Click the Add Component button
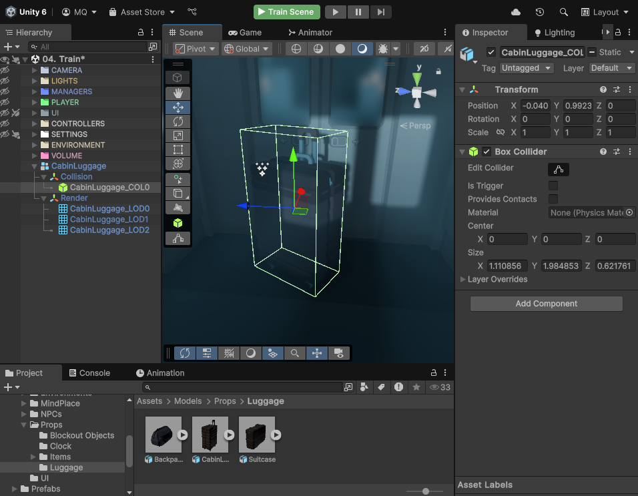 (x=546, y=304)
